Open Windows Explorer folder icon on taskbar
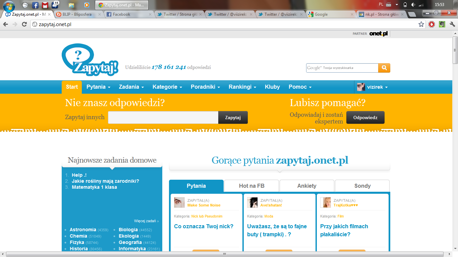458x257 pixels. point(71,5)
